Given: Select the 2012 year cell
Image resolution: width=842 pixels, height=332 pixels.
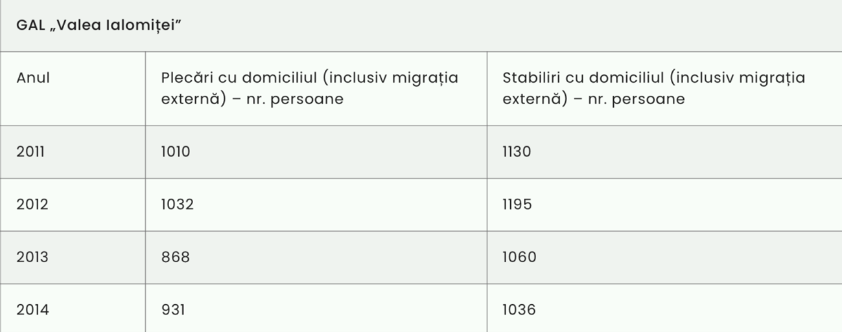Looking at the screenshot, I should pyautogui.click(x=32, y=205).
